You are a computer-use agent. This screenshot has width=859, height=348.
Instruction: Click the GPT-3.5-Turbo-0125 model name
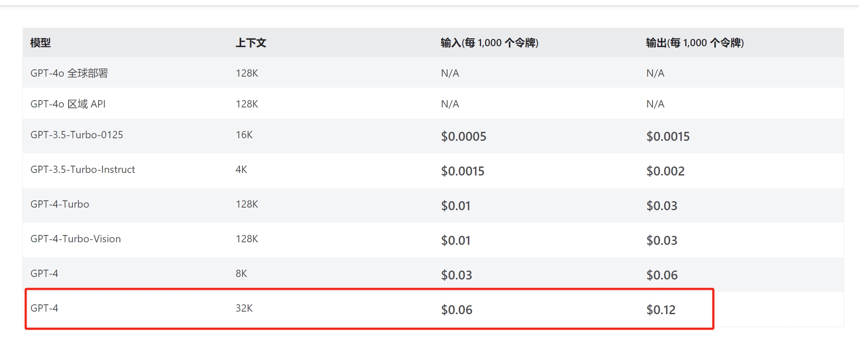pyautogui.click(x=77, y=135)
